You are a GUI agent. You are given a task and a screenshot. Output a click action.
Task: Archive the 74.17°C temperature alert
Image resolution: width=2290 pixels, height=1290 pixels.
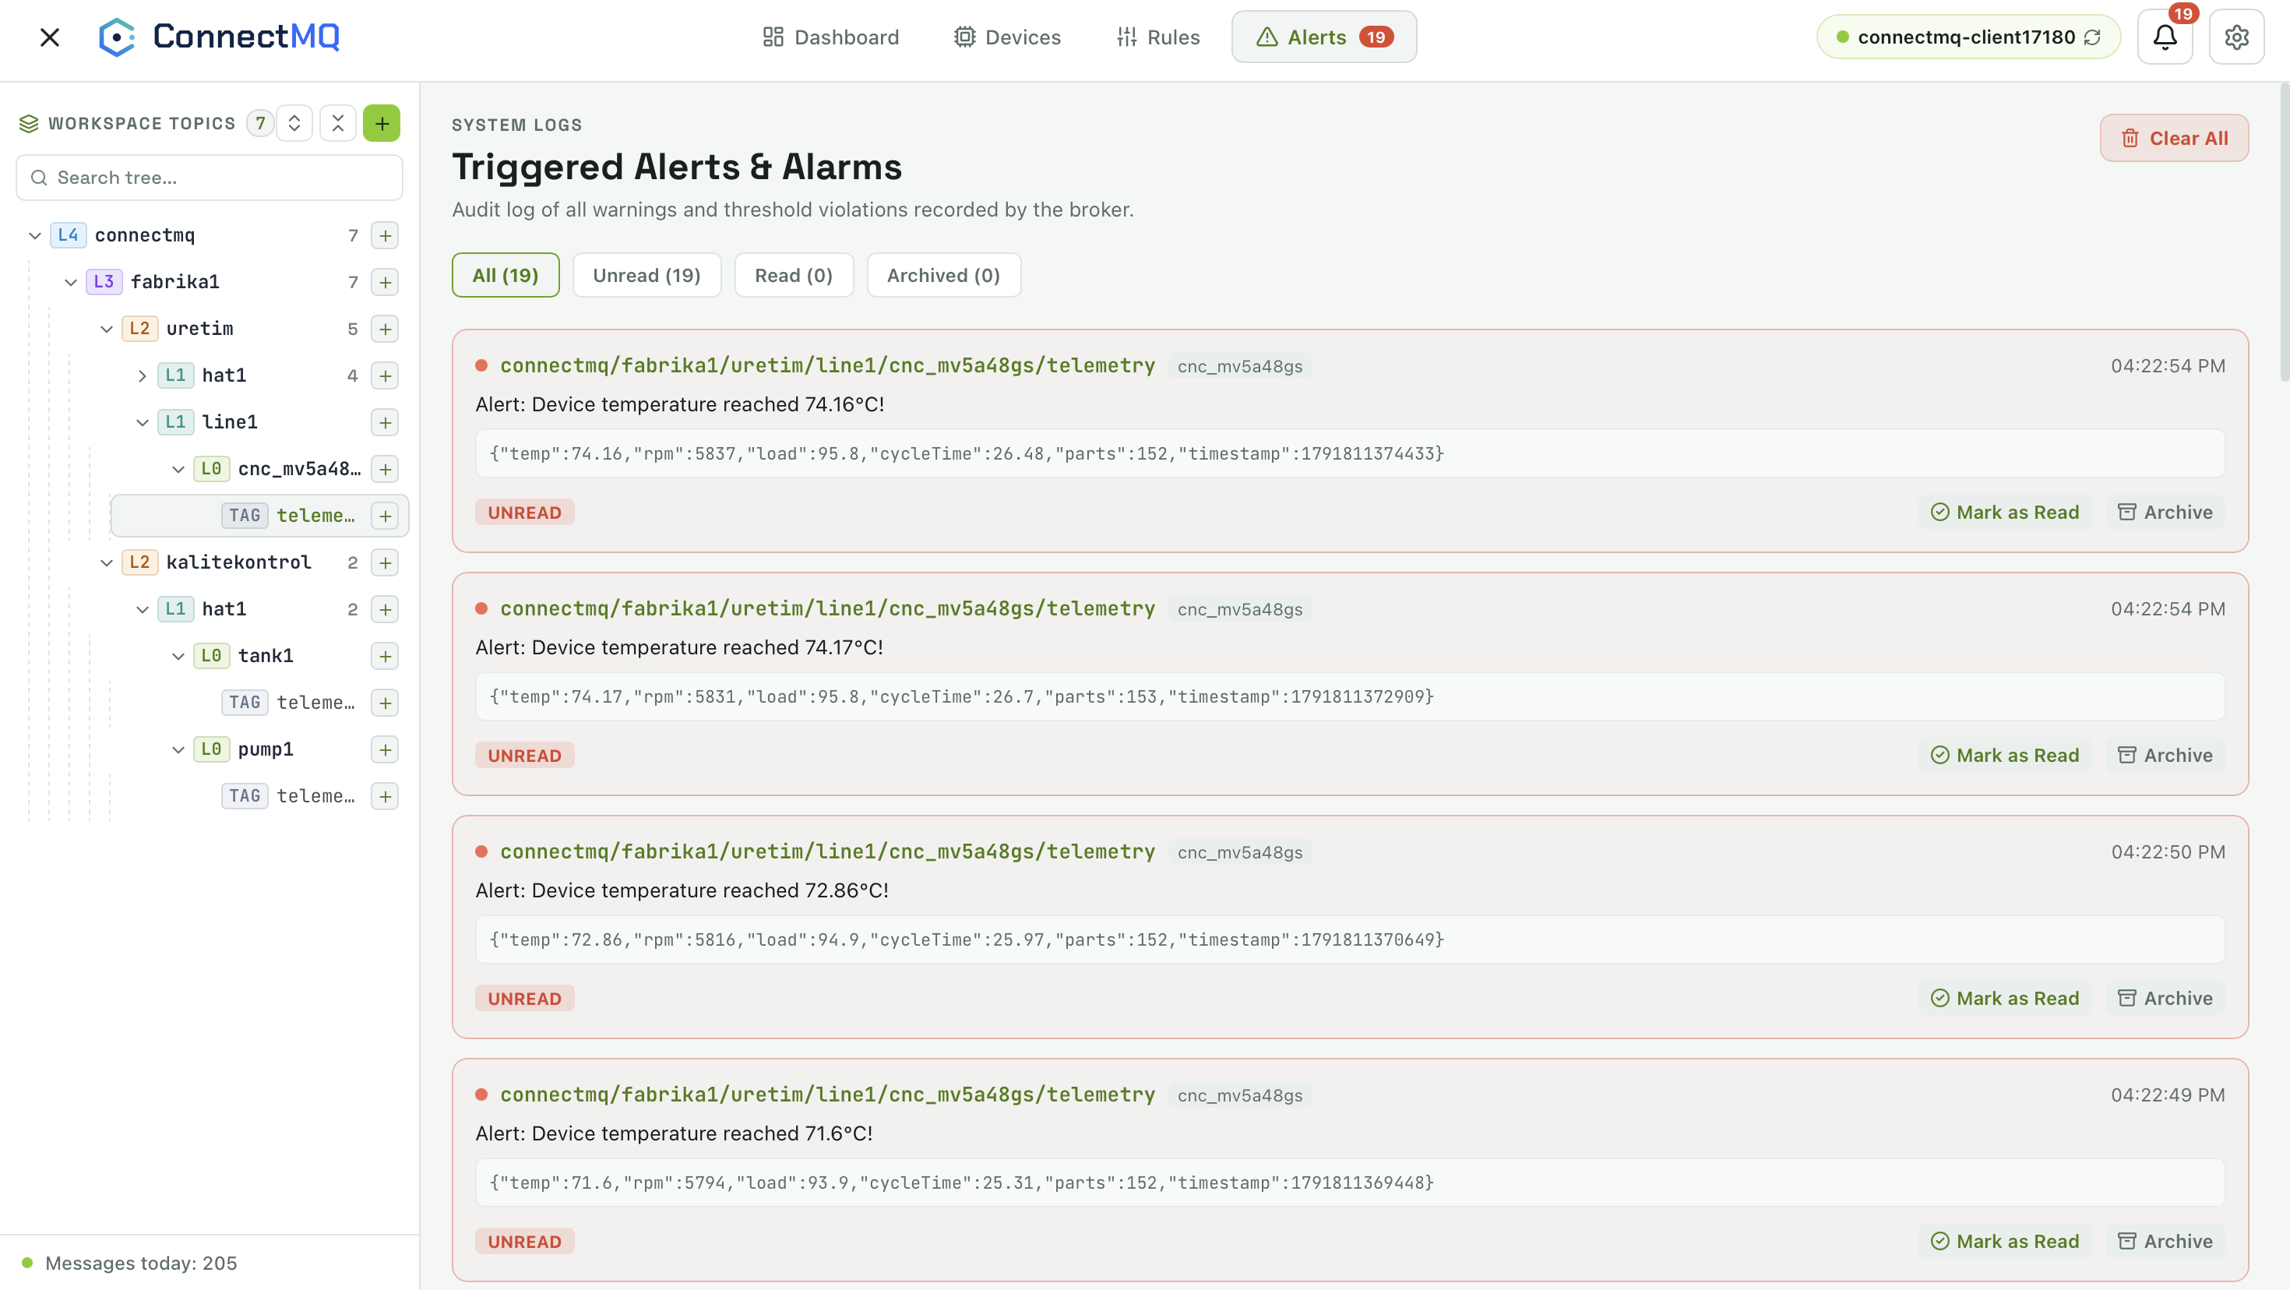pos(2165,756)
